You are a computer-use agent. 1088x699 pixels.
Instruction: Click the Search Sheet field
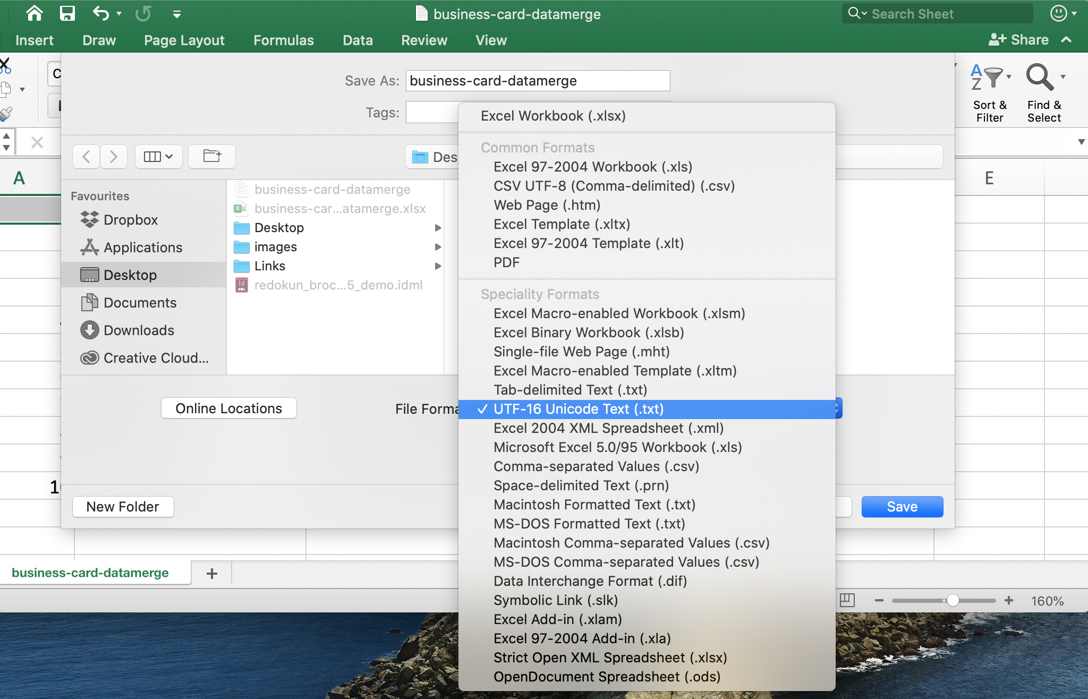coord(938,14)
